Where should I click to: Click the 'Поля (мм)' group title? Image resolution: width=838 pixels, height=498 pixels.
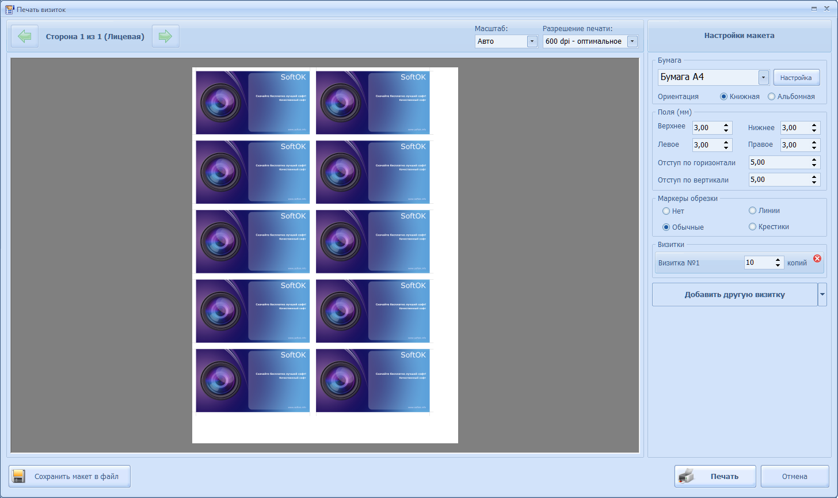point(675,112)
